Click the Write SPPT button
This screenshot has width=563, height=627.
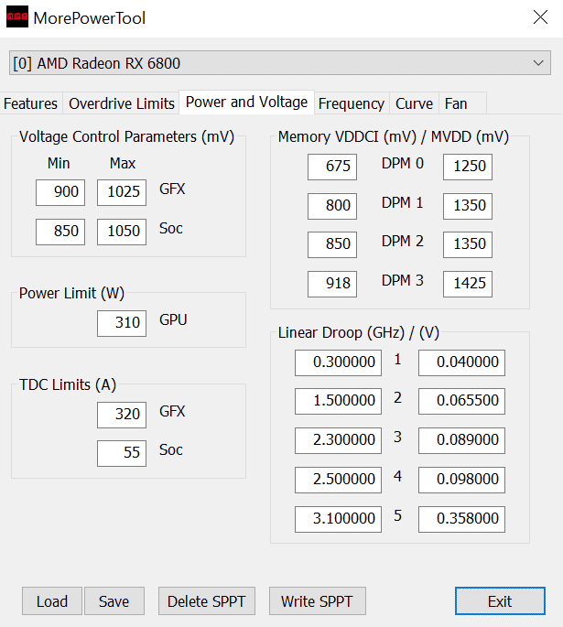click(317, 601)
